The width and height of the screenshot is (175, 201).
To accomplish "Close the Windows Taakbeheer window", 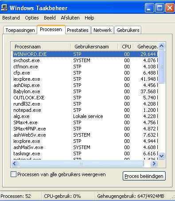I will (x=170, y=8).
